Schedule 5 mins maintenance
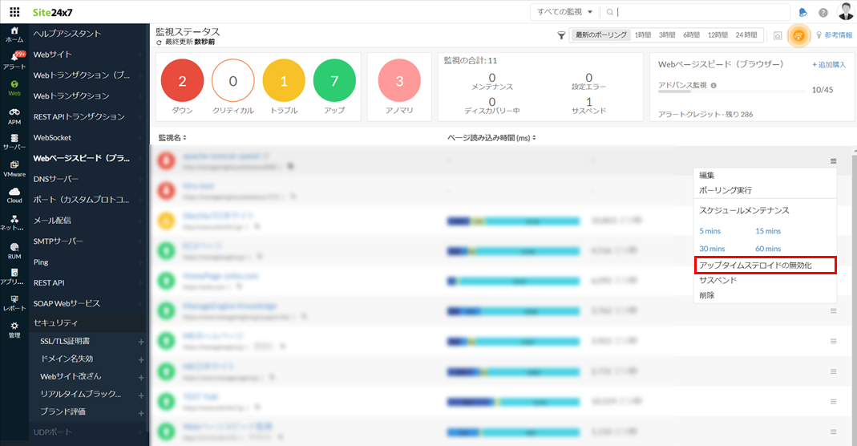Viewport: 857px width, 446px height. pyautogui.click(x=710, y=231)
